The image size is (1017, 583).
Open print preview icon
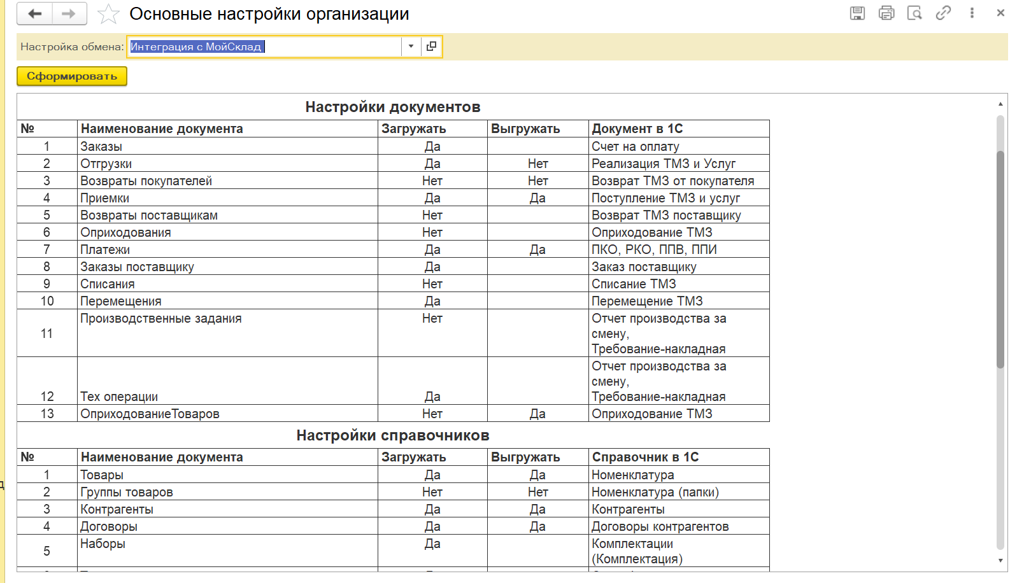click(x=914, y=13)
